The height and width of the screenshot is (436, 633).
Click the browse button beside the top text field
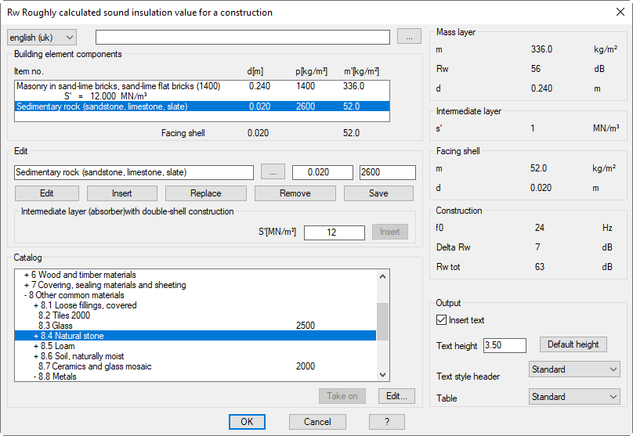(x=408, y=38)
